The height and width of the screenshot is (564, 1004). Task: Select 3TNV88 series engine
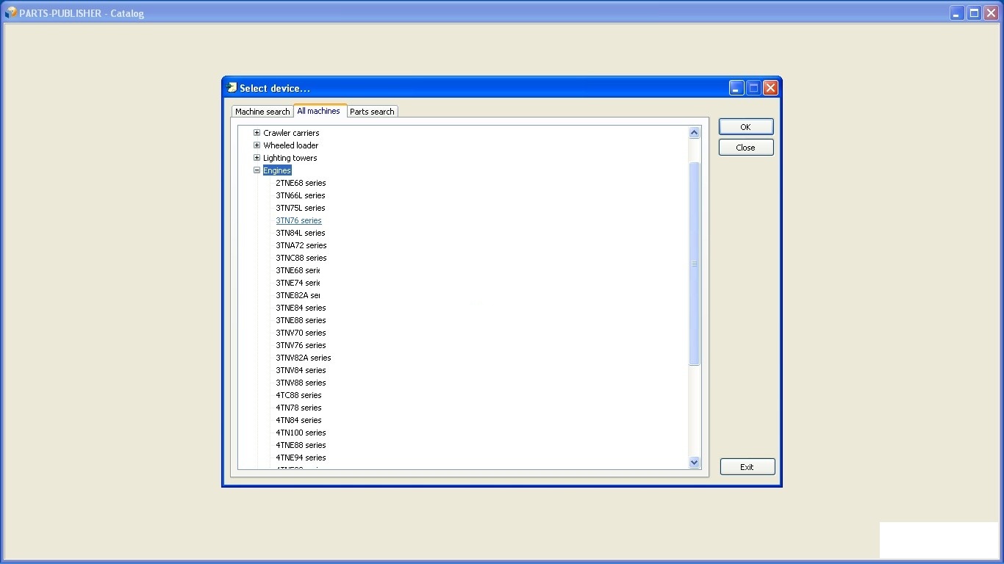click(x=301, y=383)
